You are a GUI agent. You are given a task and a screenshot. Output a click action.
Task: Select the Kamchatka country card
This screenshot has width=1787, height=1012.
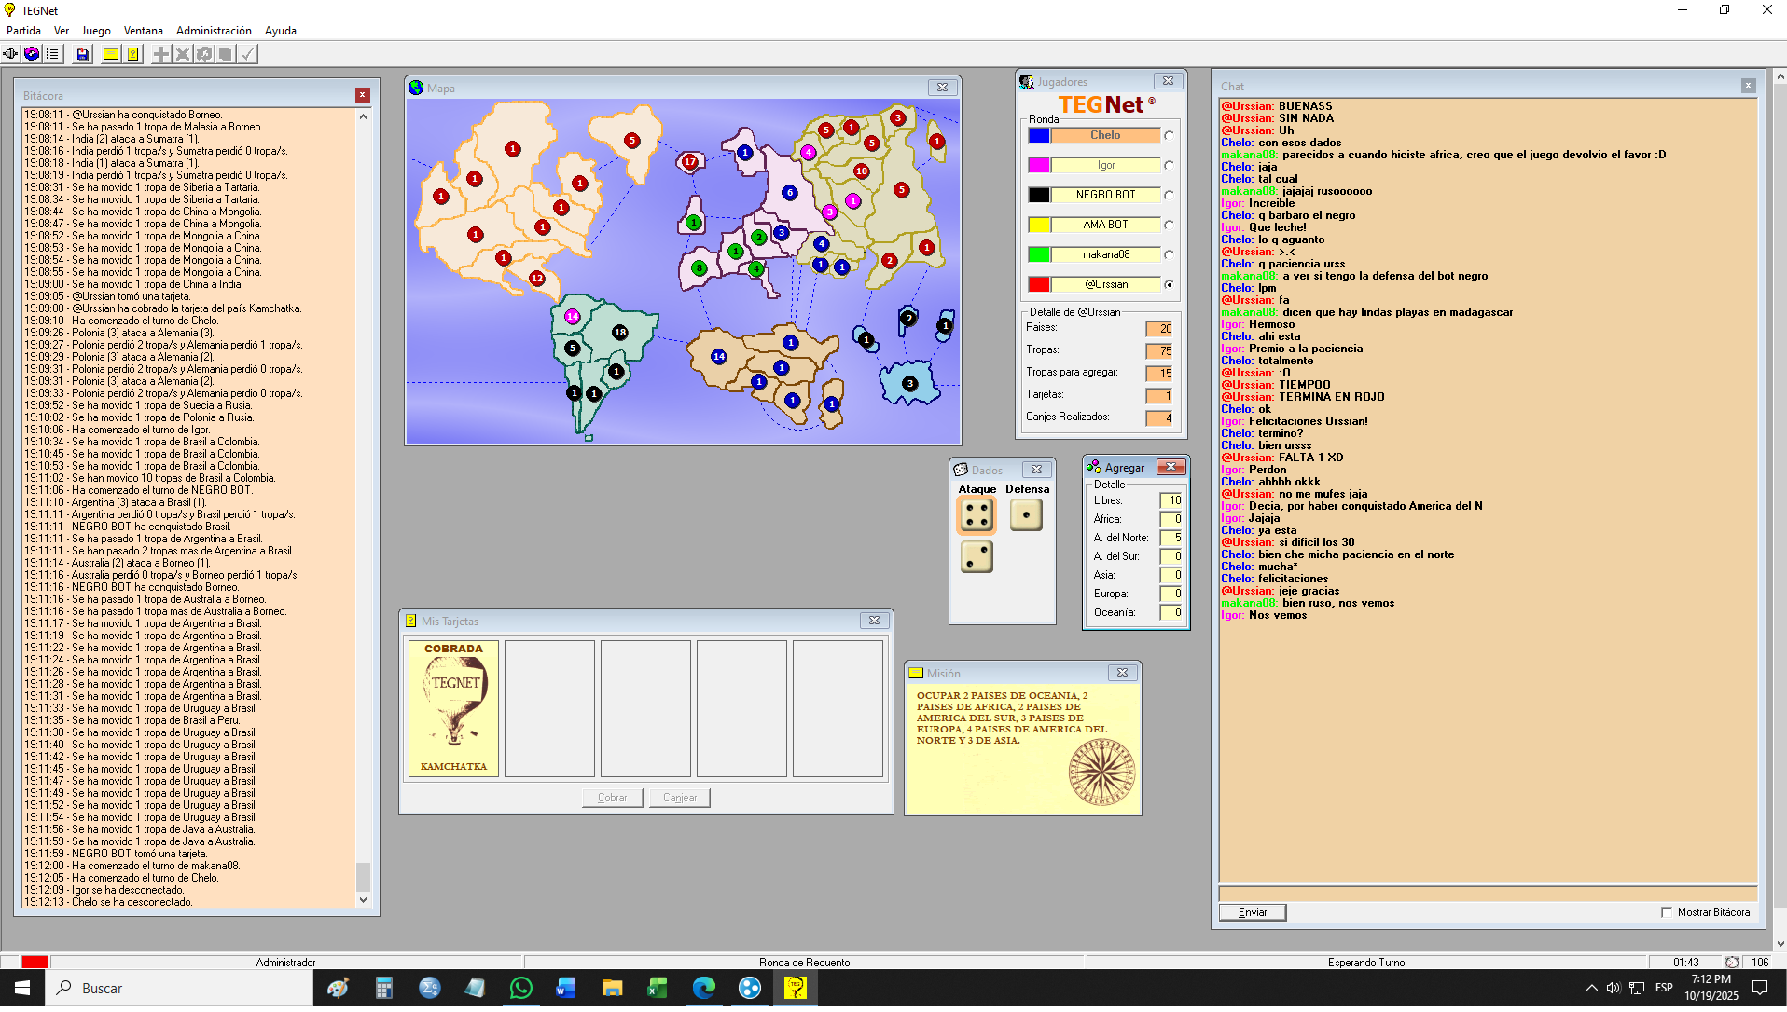pyautogui.click(x=453, y=708)
